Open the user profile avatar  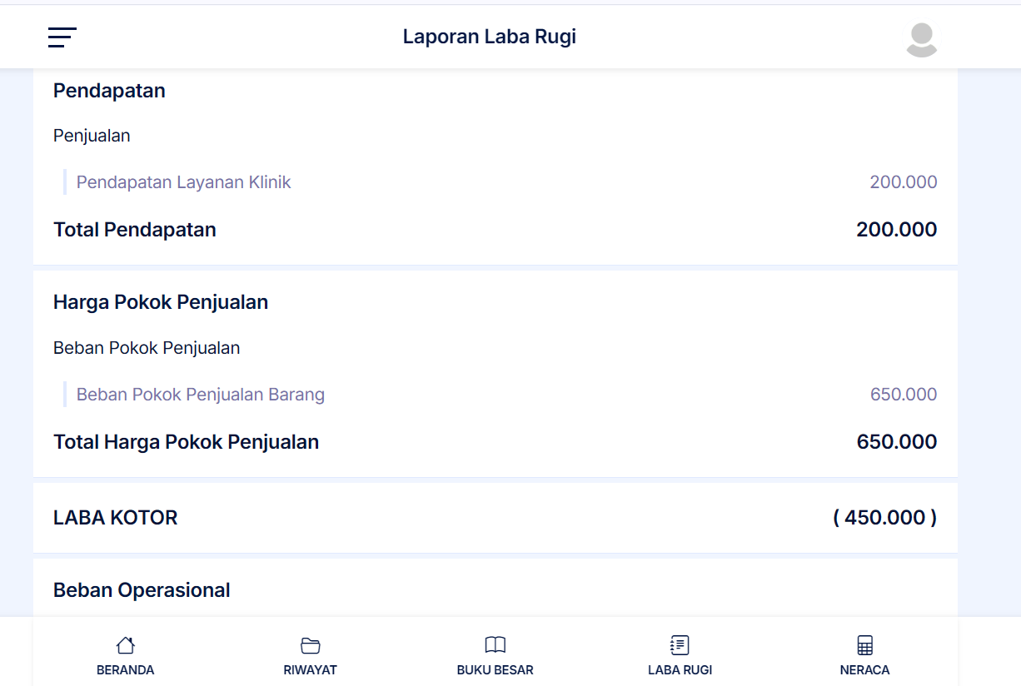pos(921,39)
